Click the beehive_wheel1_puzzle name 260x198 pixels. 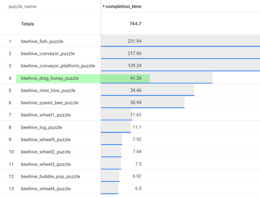click(x=46, y=115)
